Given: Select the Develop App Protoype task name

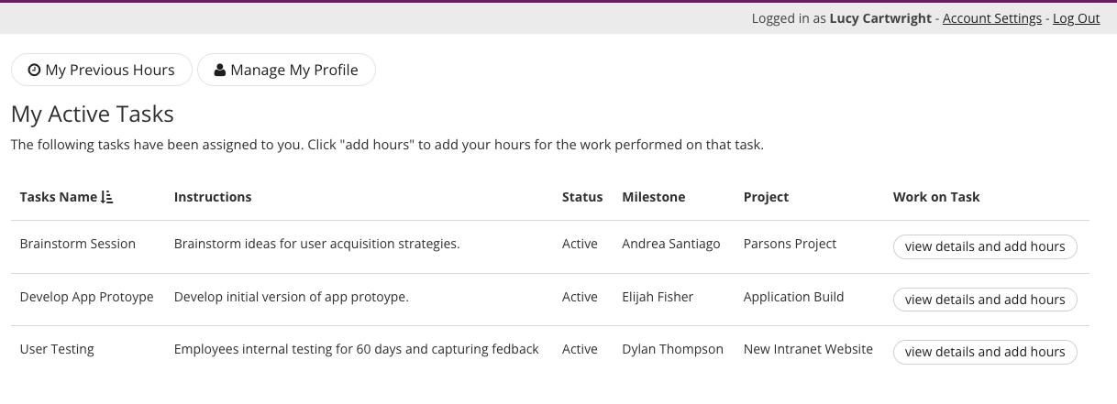Looking at the screenshot, I should 86,297.
